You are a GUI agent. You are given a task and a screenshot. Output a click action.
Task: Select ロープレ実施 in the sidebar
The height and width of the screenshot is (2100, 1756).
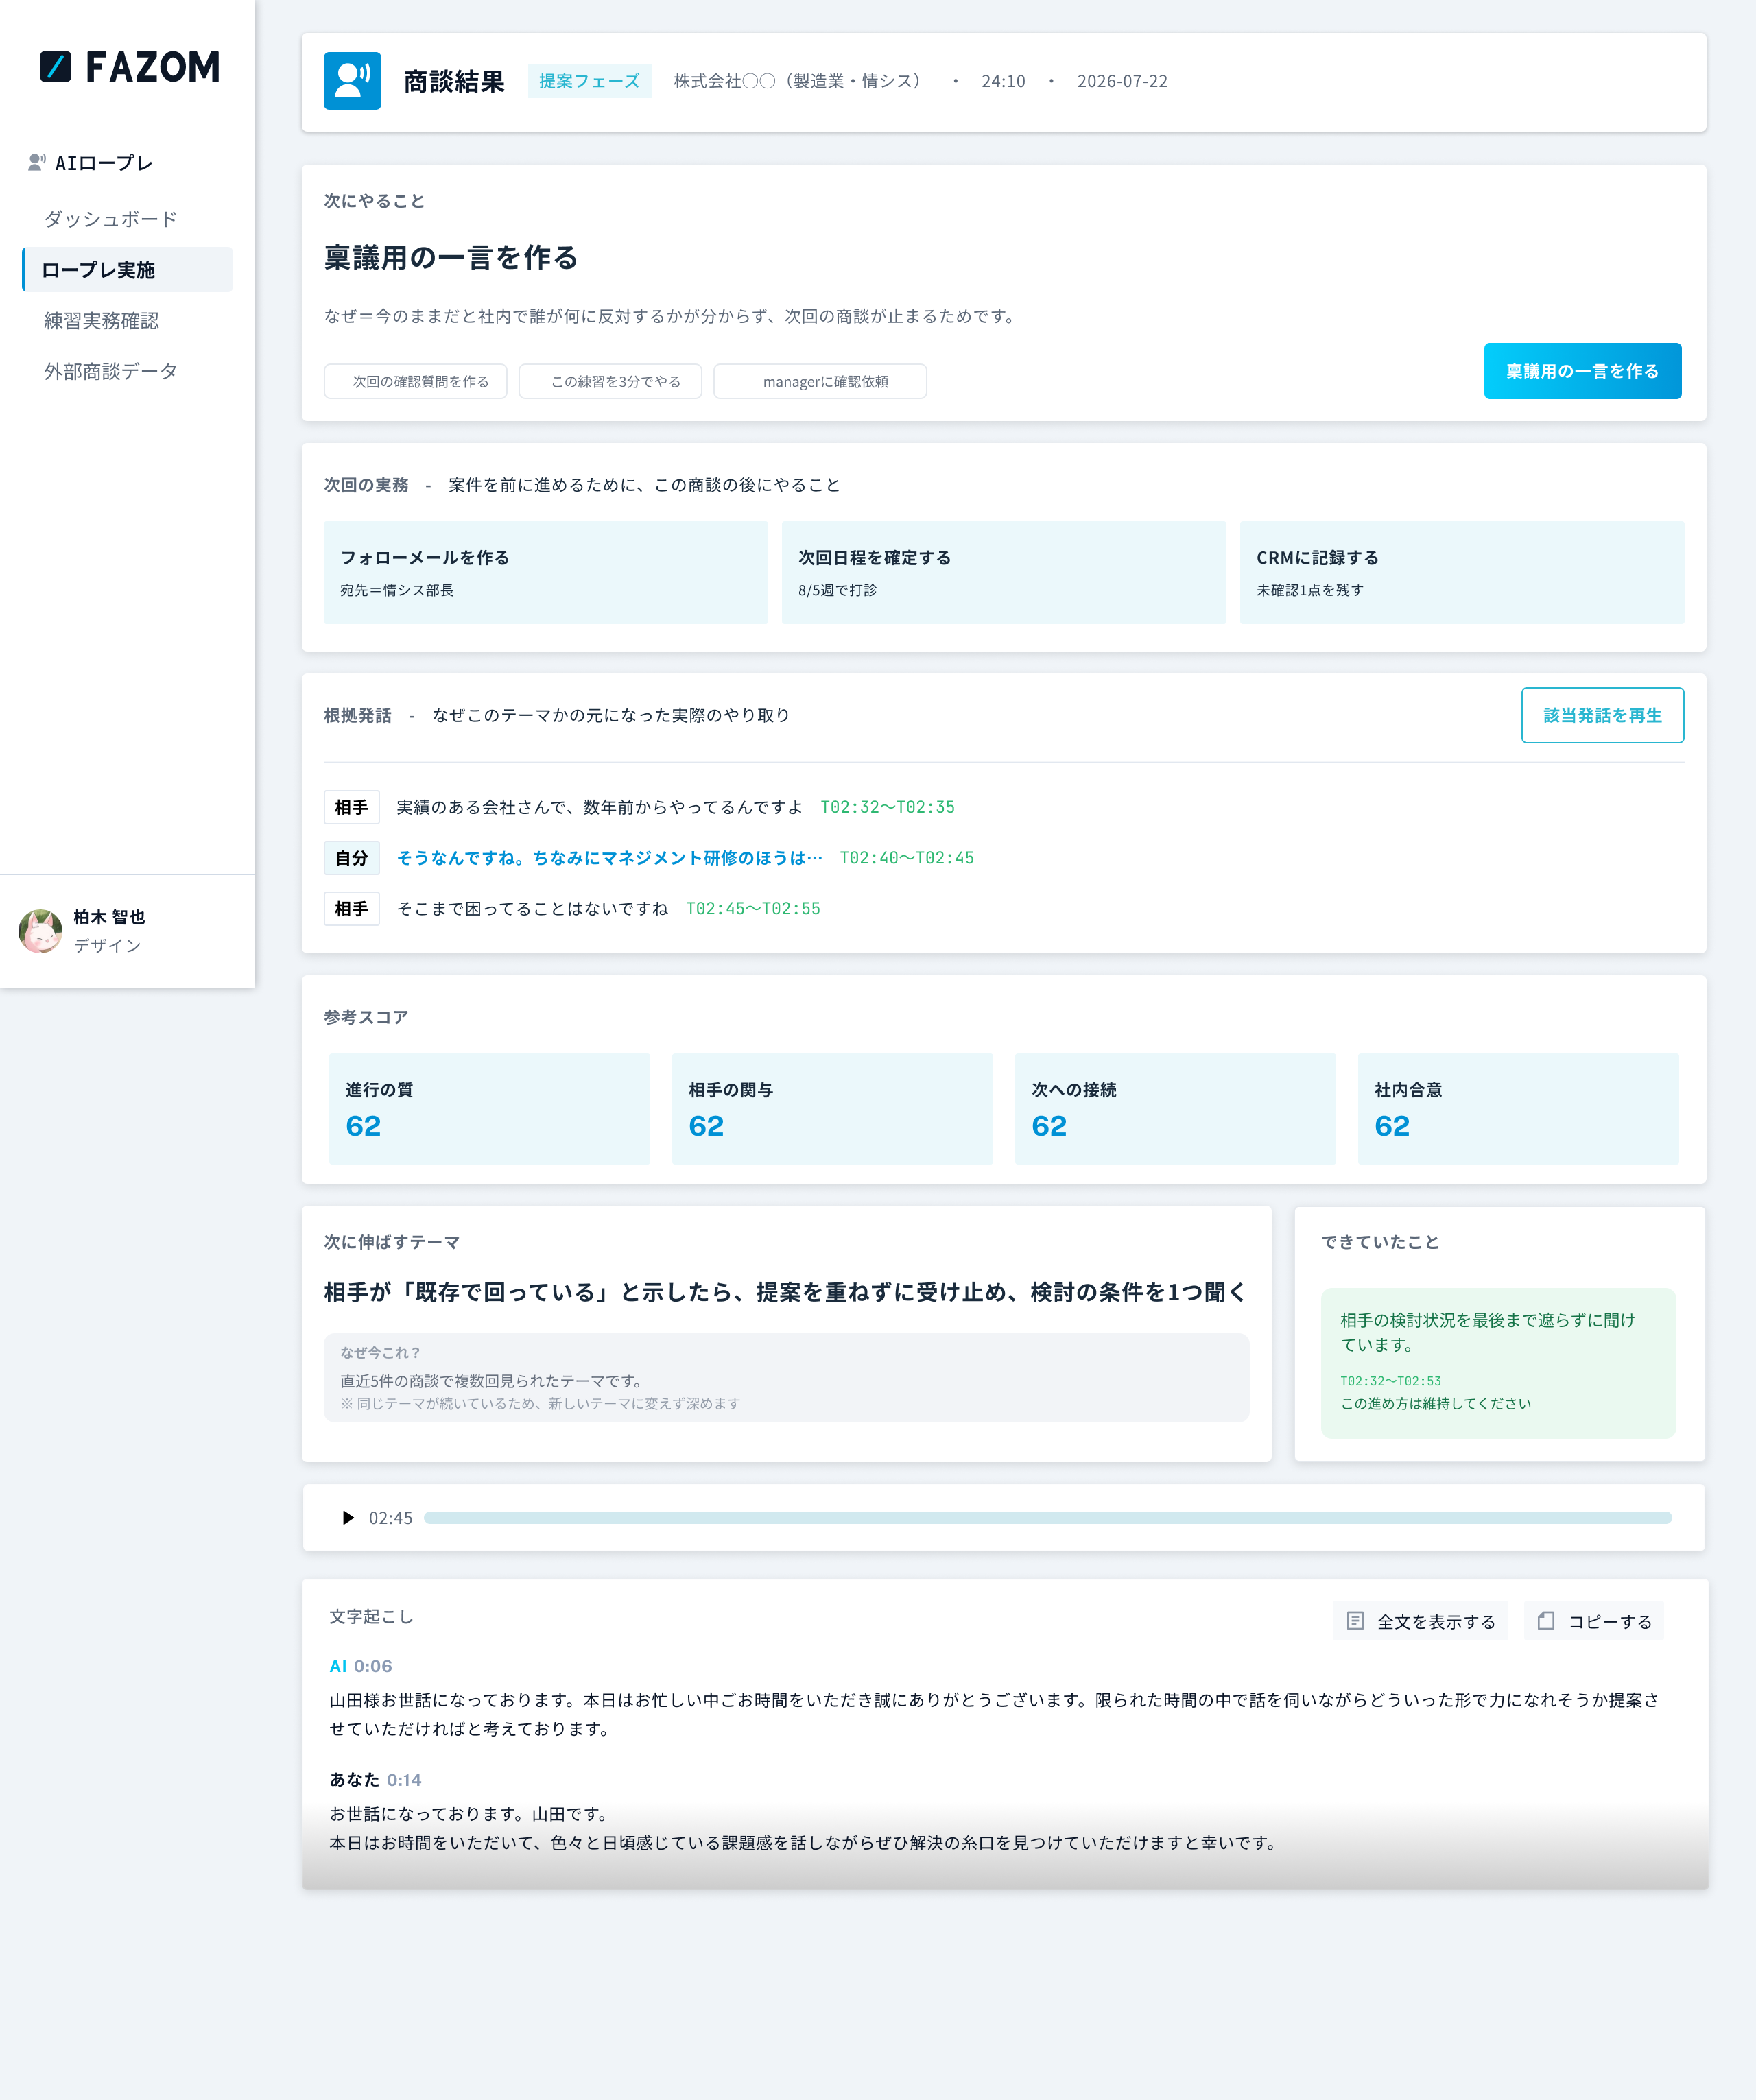128,270
